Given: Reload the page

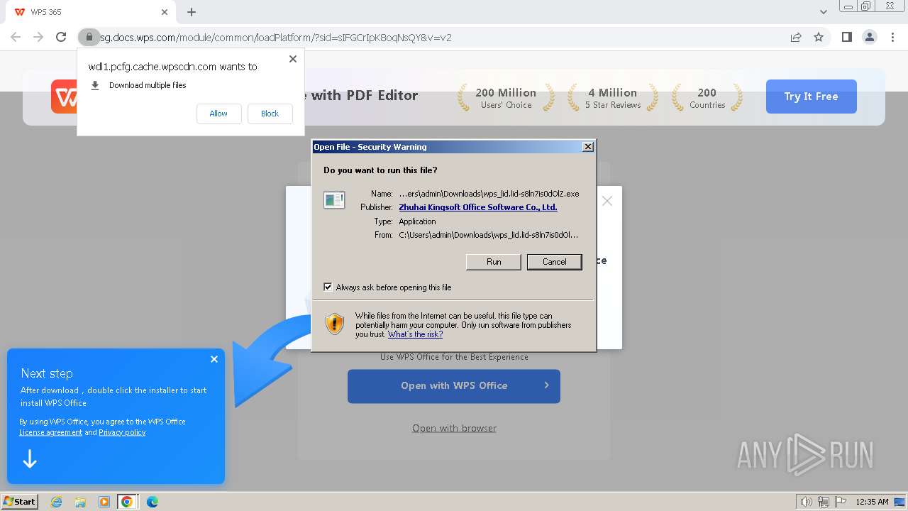Looking at the screenshot, I should point(61,37).
